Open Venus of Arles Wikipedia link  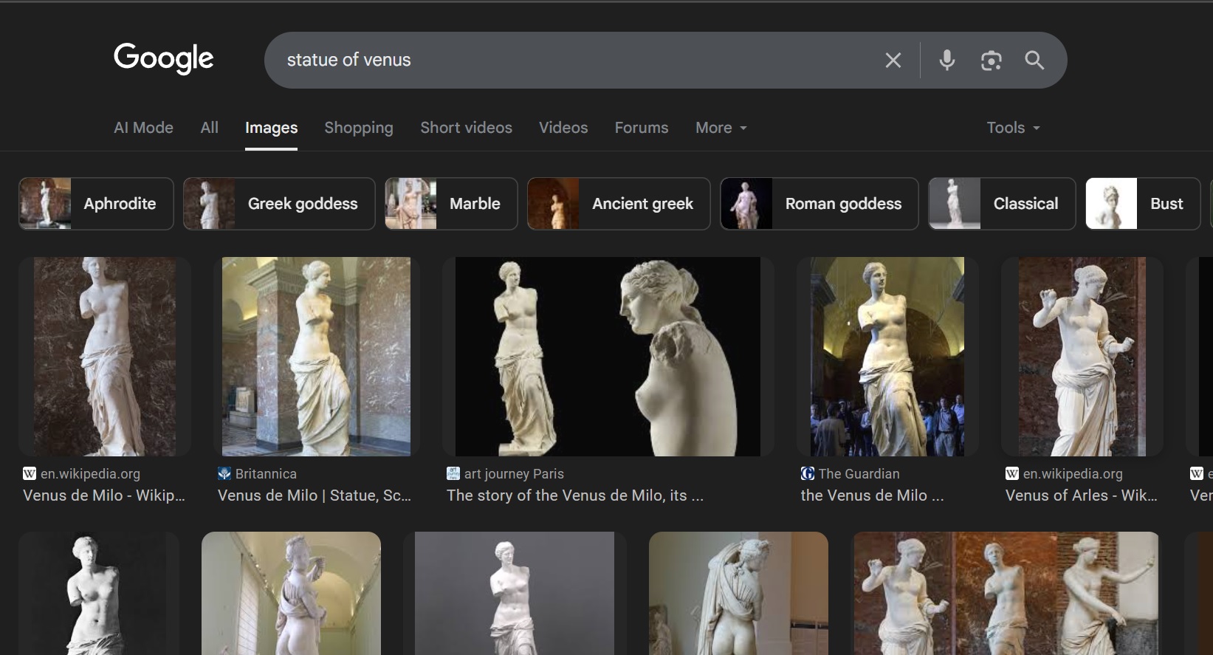[x=1081, y=495]
